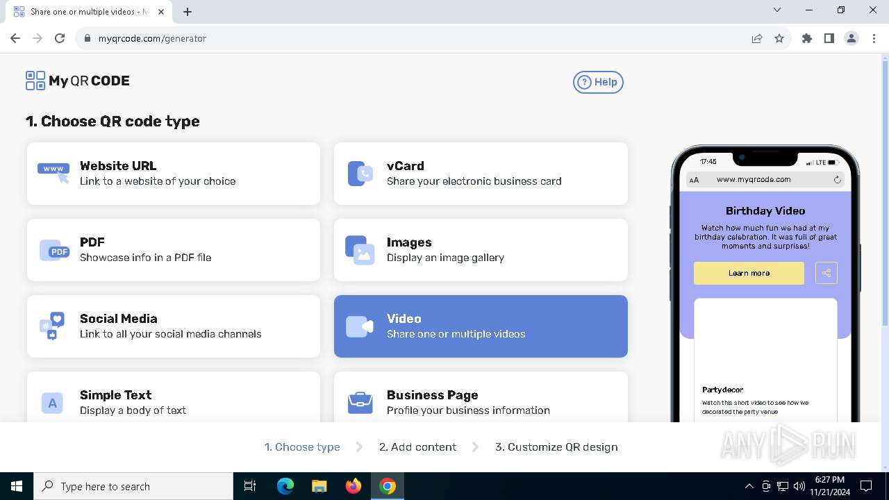889x500 pixels.
Task: Click the share icon in phone preview
Action: pos(826,273)
